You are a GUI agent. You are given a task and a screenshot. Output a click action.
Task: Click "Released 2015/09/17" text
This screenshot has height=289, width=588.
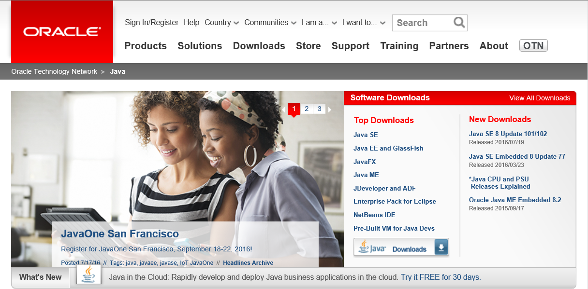coord(497,208)
